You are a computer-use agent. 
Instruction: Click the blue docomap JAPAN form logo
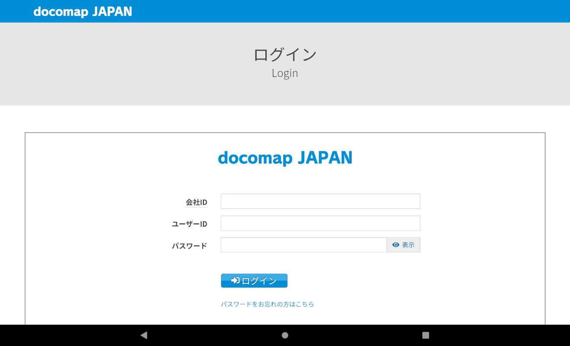pos(285,158)
